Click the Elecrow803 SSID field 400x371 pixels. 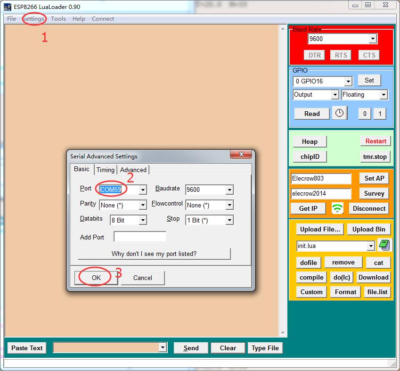click(321, 179)
